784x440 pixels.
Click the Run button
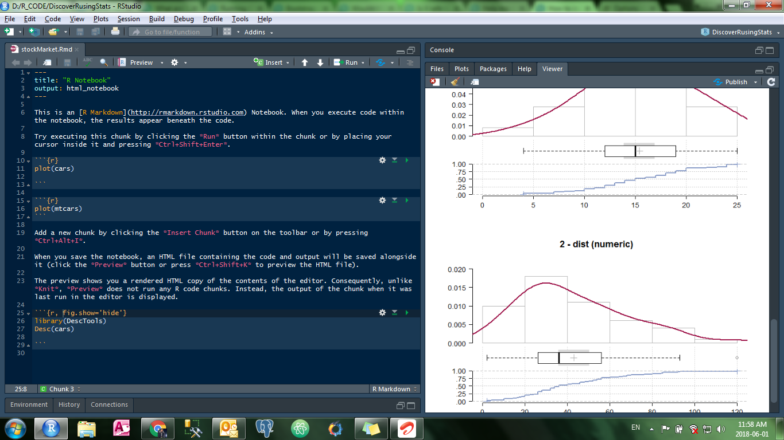tap(346, 62)
